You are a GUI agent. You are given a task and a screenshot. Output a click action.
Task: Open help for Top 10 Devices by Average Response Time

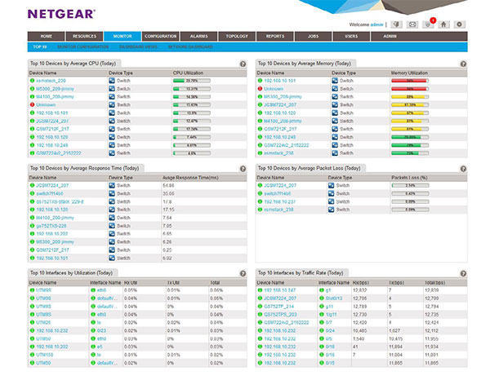pyautogui.click(x=243, y=169)
